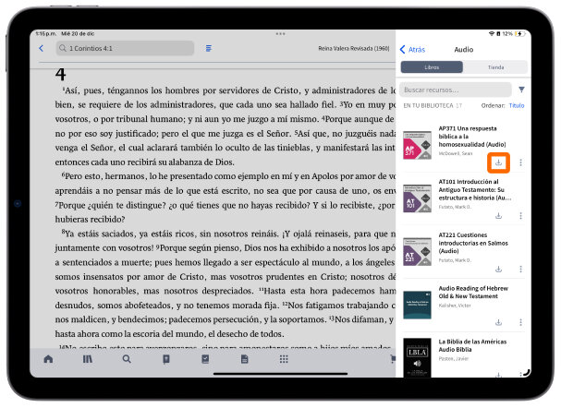Open the reference search field '1 Corintios 4:1'
Viewport: 561px width, 408px height.
(x=125, y=48)
